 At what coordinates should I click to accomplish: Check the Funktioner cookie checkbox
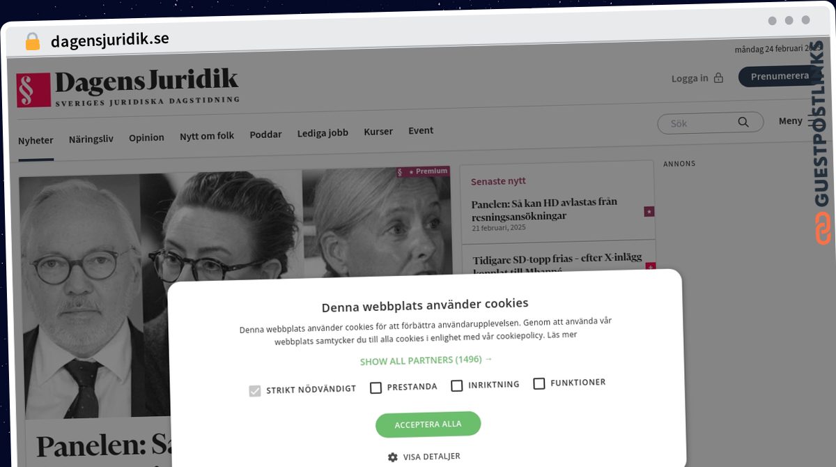(x=539, y=383)
